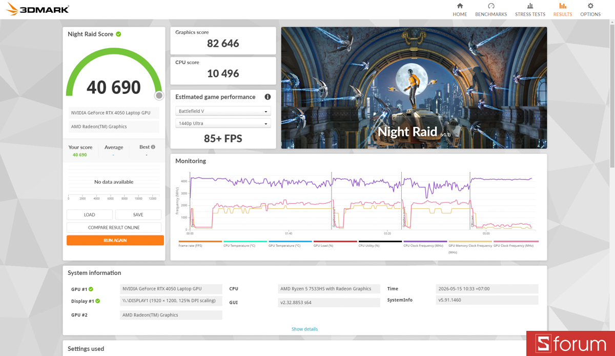The image size is (615, 356).
Task: Open the Stress Tests chart icon
Action: pyautogui.click(x=530, y=6)
